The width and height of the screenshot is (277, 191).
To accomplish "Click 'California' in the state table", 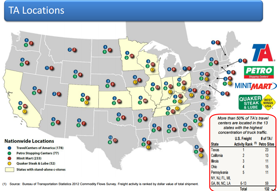I will [x=217, y=155].
